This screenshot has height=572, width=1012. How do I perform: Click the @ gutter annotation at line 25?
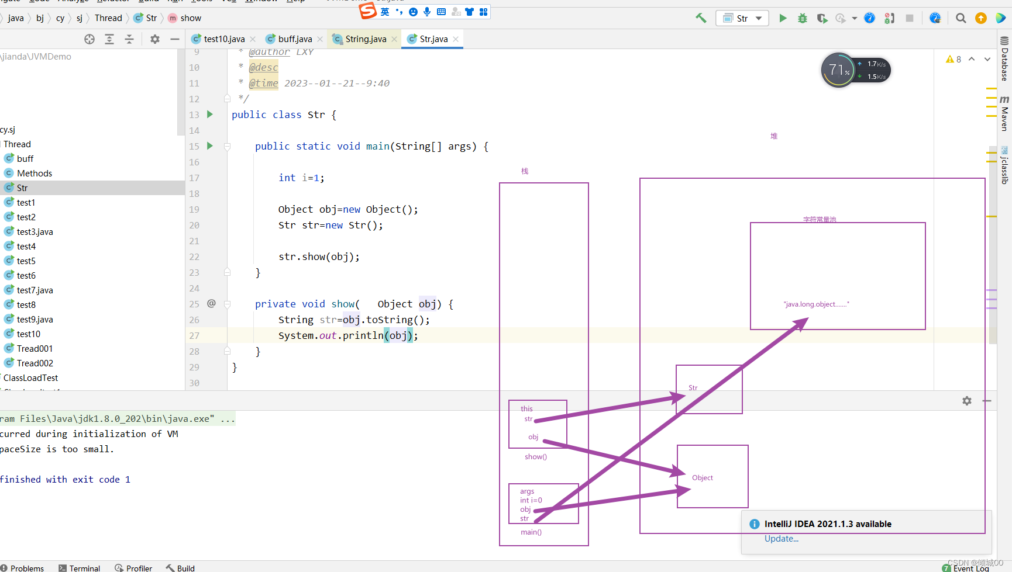[x=212, y=303]
